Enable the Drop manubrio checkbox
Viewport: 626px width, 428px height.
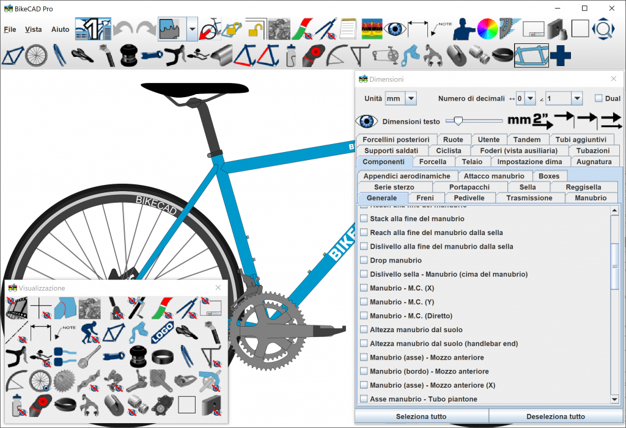click(364, 261)
